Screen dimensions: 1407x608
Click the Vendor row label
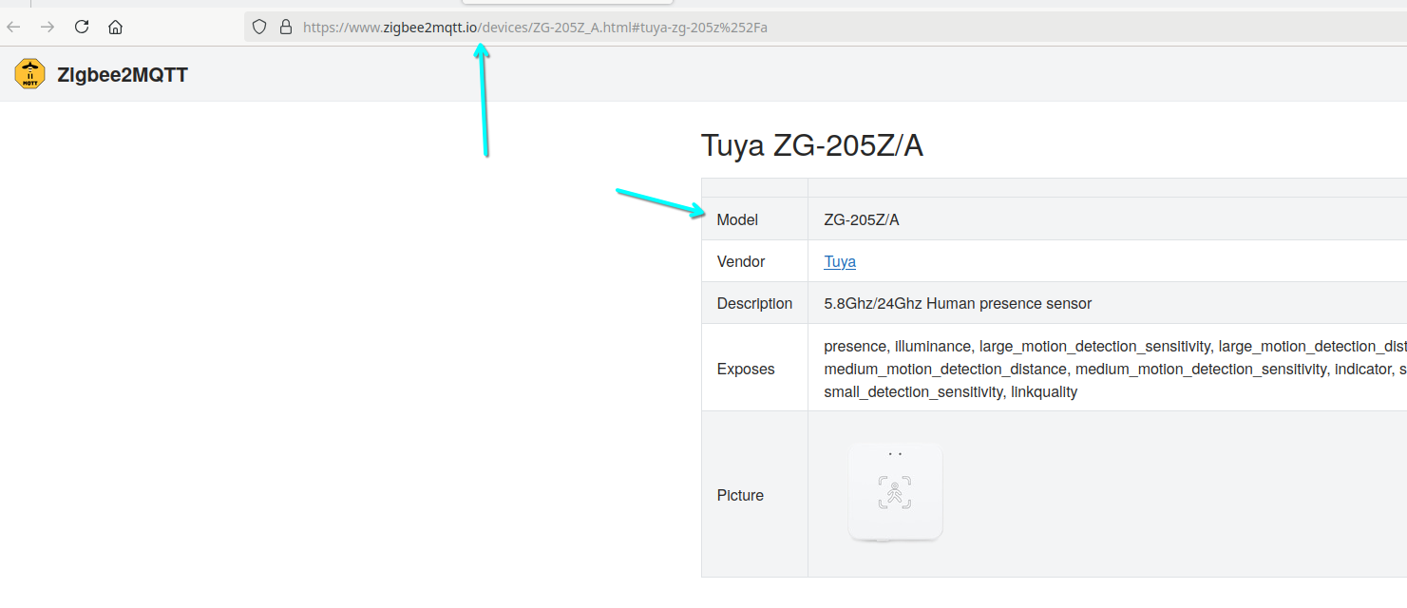[741, 261]
